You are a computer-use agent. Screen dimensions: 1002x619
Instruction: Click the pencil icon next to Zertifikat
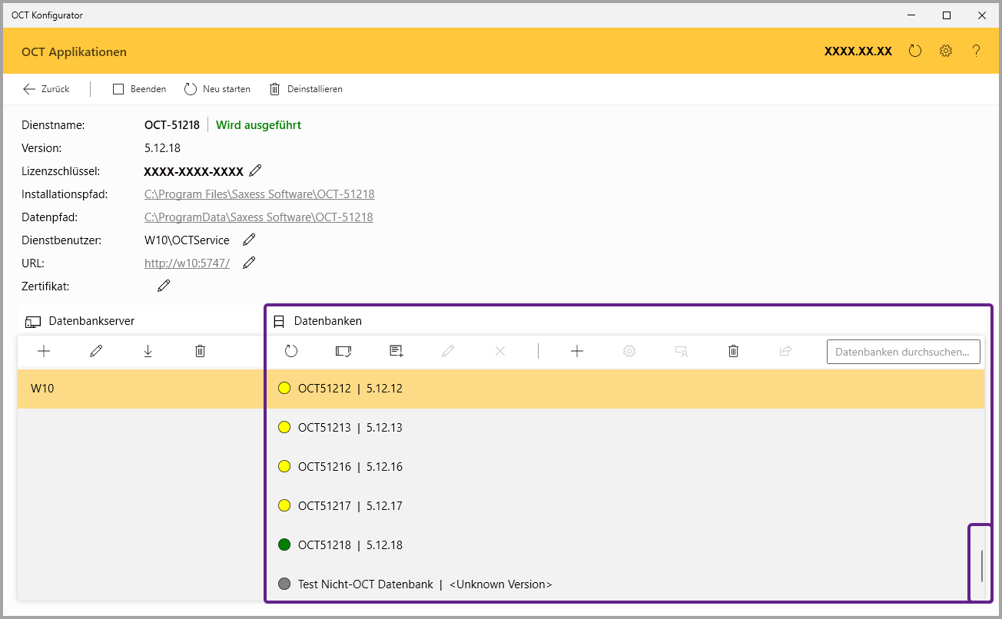coord(164,286)
